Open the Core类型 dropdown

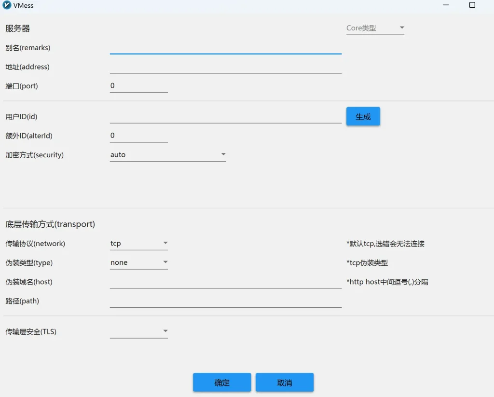pyautogui.click(x=371, y=28)
